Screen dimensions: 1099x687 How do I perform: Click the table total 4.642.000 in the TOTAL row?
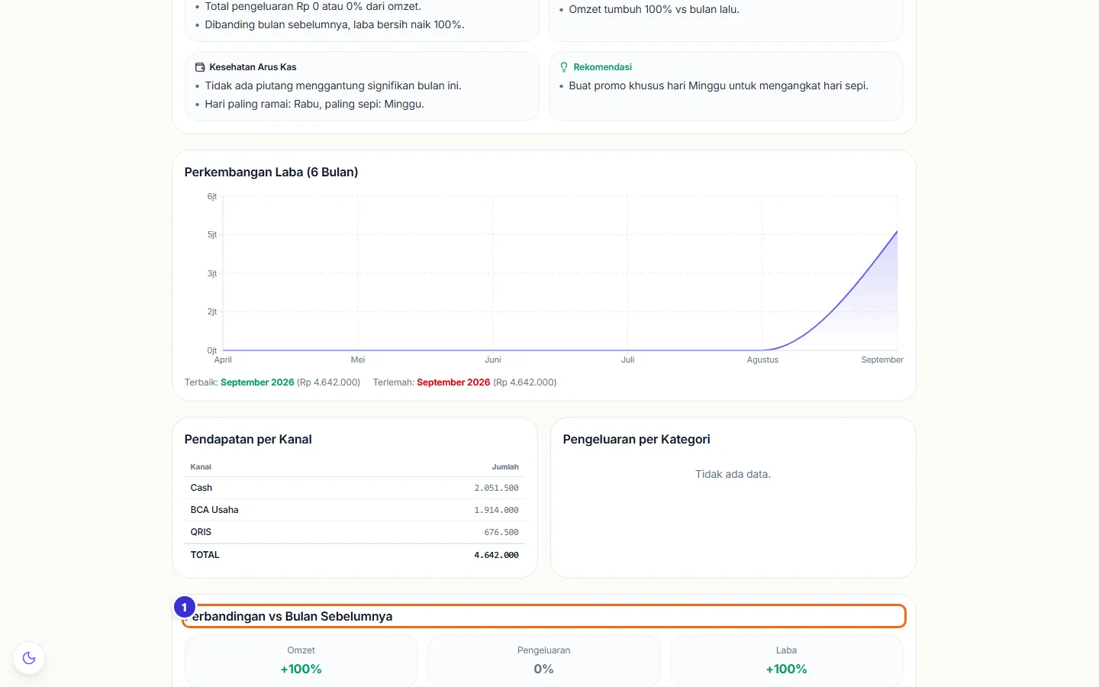click(496, 555)
